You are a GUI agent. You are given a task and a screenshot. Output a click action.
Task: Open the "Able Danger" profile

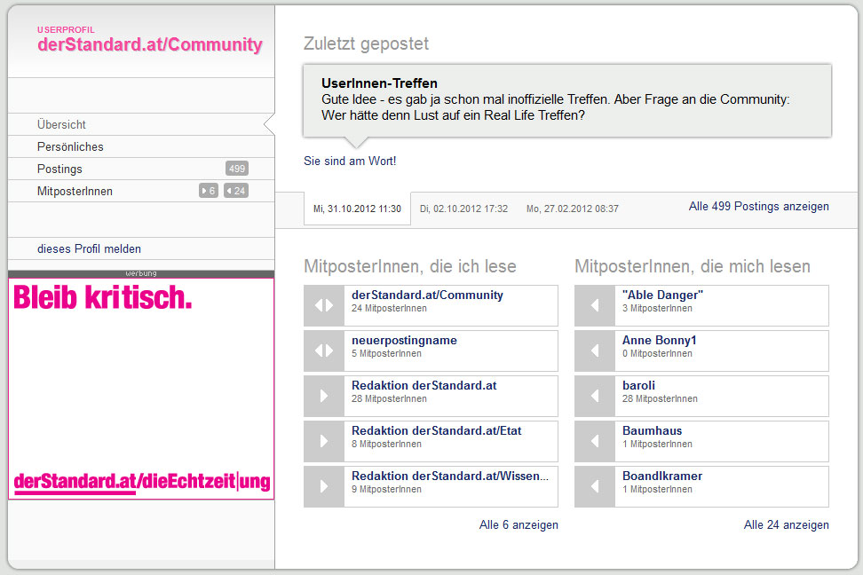(662, 295)
